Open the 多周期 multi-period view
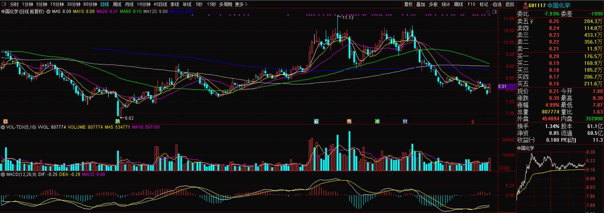Viewport: 604px width, 213px height. (225, 4)
